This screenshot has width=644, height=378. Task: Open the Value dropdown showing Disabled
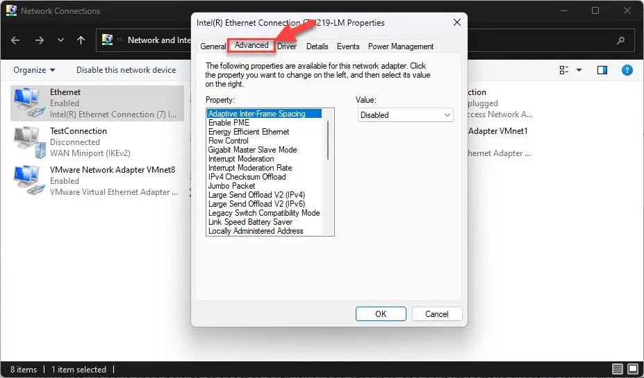pyautogui.click(x=406, y=115)
